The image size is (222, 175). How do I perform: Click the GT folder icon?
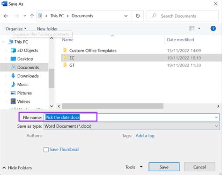click(x=65, y=65)
